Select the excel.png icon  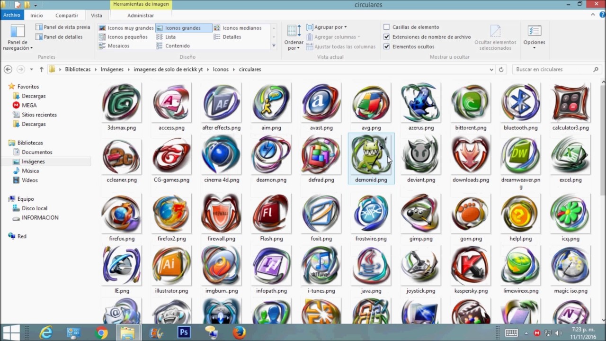(570, 155)
